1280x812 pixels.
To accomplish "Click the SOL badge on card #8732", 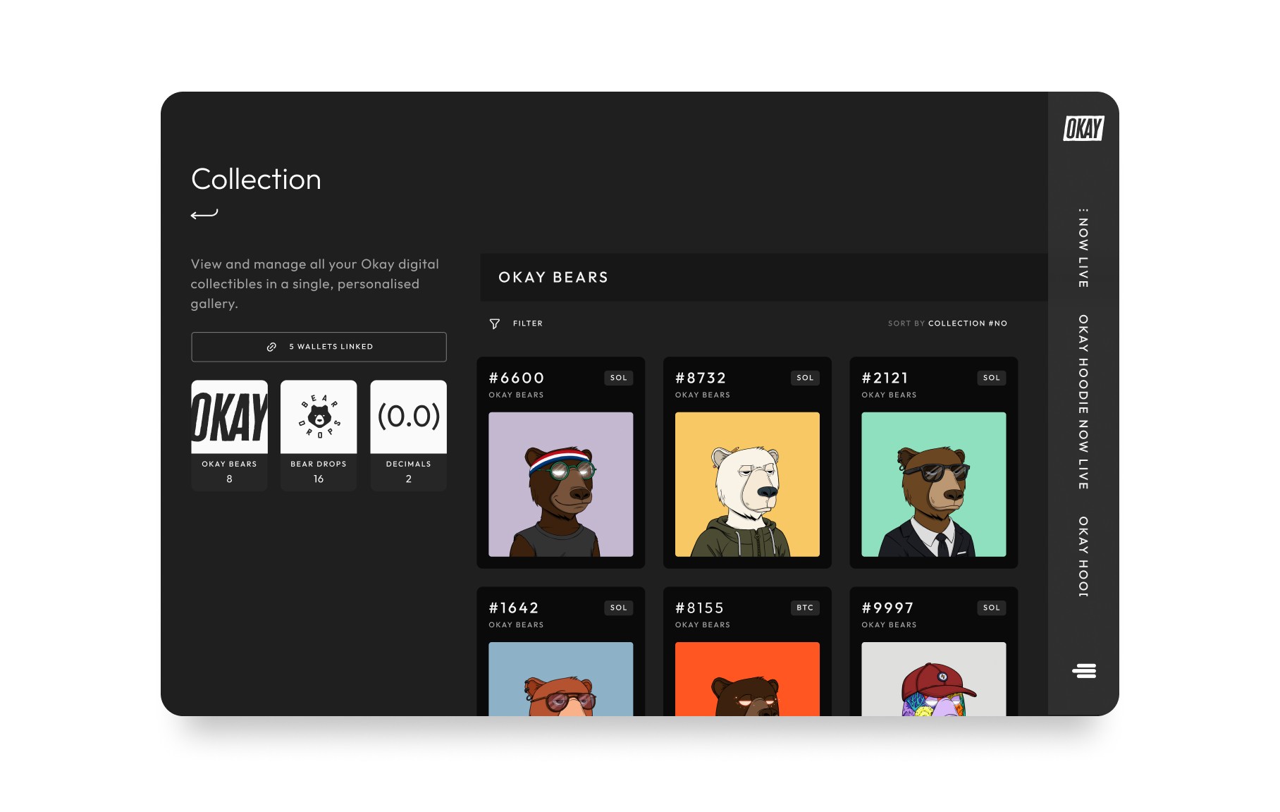I will (805, 378).
